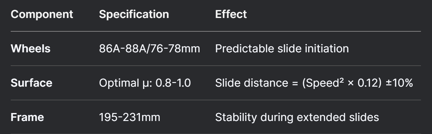This screenshot has width=432, height=134.
Task: Select the Wheels row label
Action: (30, 49)
